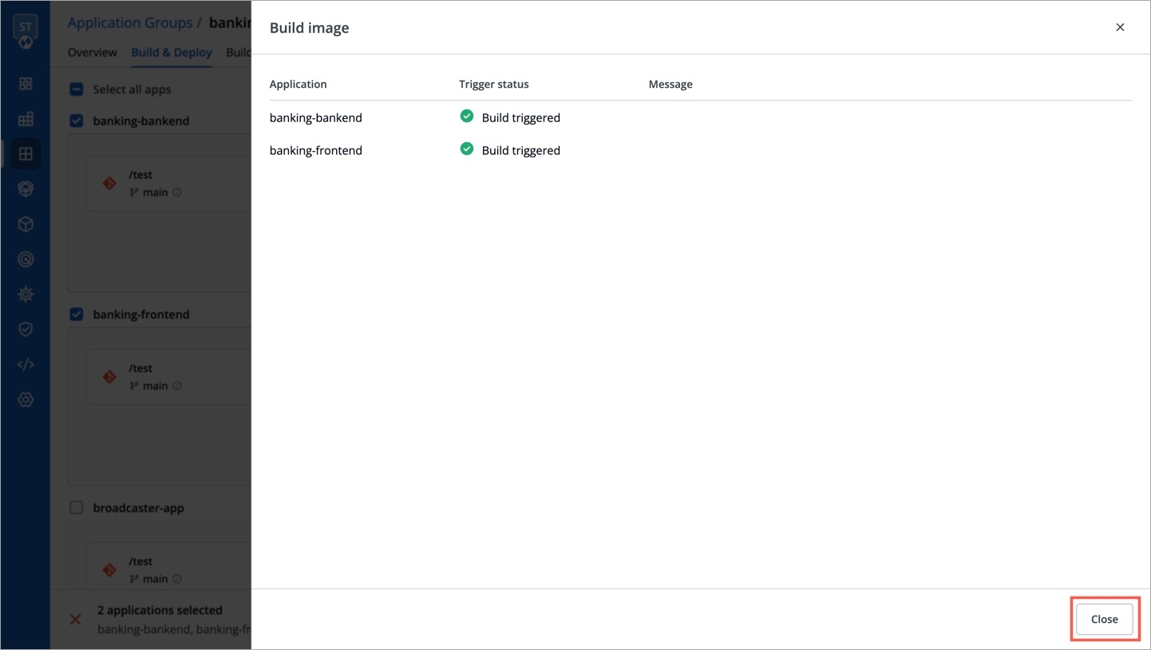Switch to the Build & Deploy tab
The height and width of the screenshot is (650, 1151).
coord(172,53)
